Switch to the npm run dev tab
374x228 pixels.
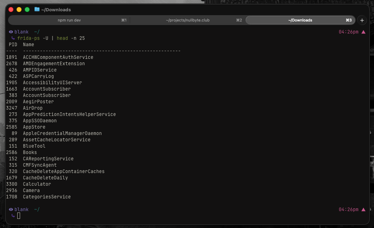69,20
